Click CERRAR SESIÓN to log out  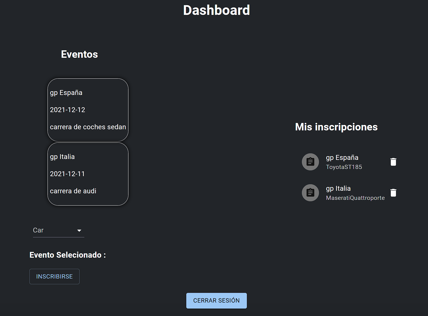tap(217, 301)
